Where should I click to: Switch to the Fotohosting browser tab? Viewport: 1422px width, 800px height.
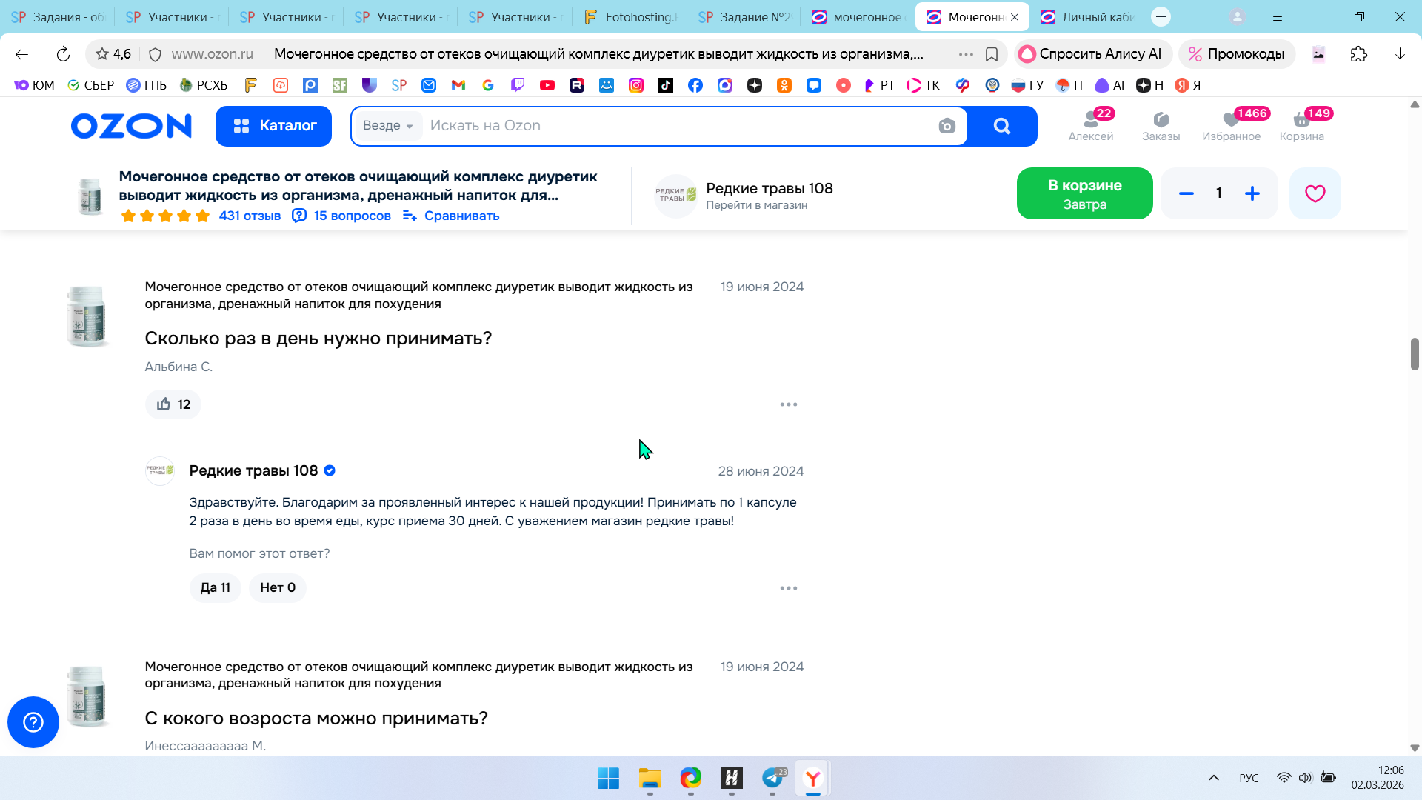(x=630, y=17)
